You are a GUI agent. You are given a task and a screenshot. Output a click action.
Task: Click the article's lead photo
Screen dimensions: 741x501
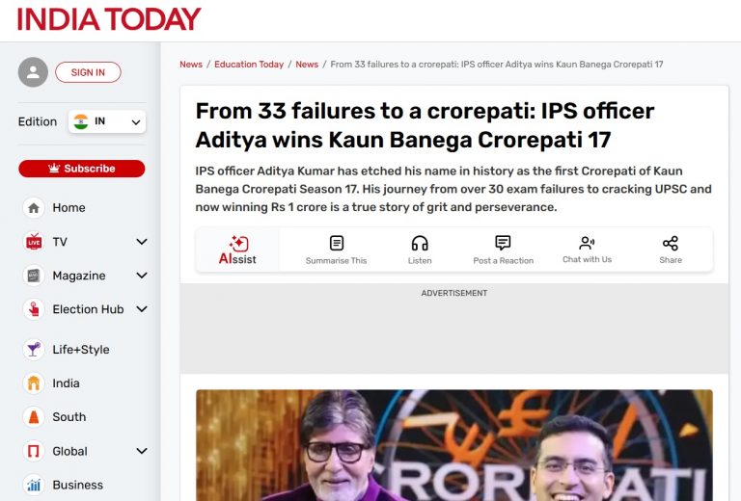[454, 445]
